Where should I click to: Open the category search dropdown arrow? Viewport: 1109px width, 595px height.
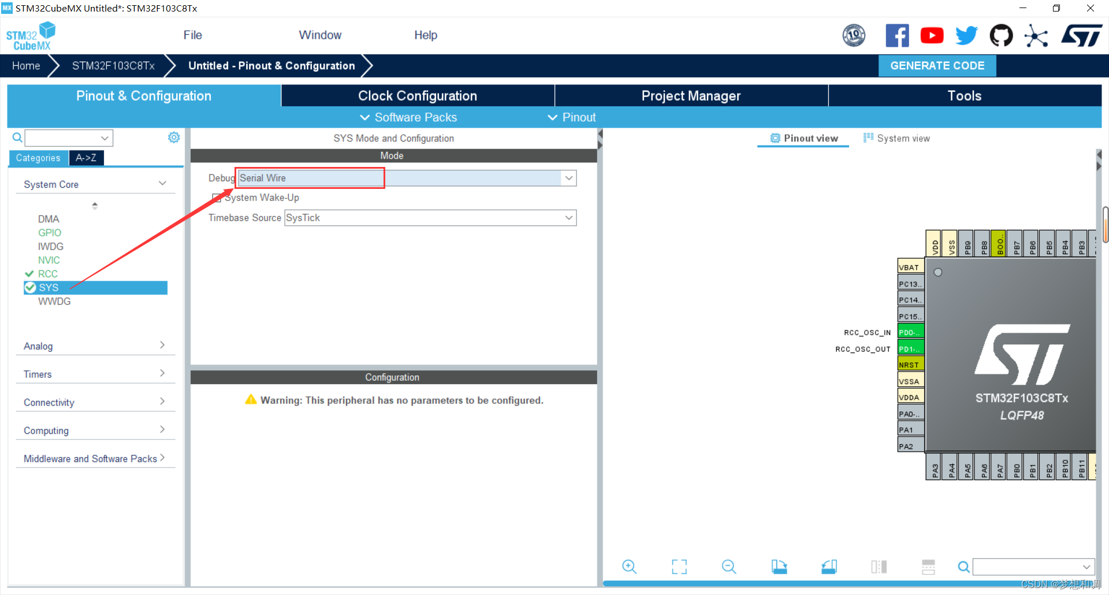[105, 138]
